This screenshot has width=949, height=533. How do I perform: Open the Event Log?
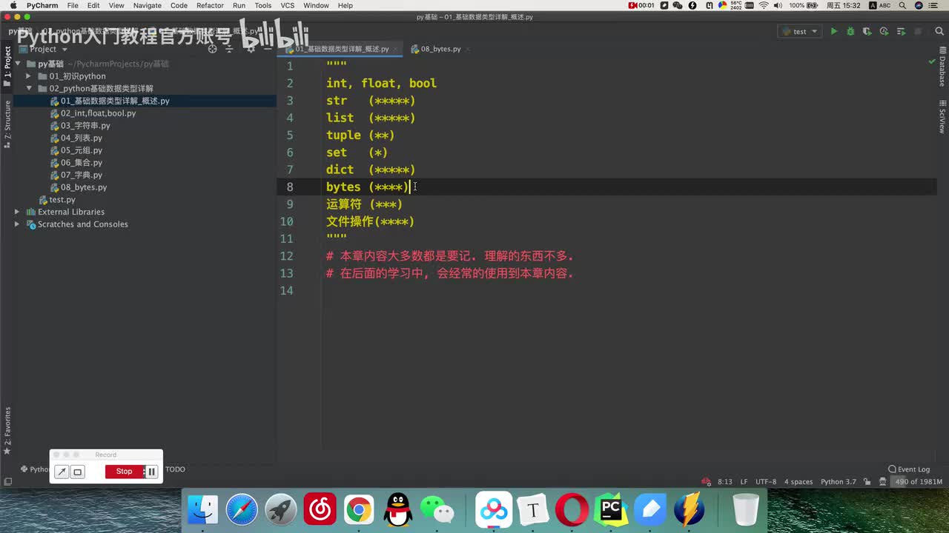[909, 469]
